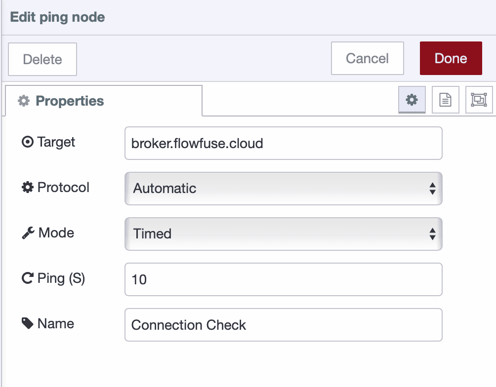Open the Mode dropdown showing Timed

point(283,234)
